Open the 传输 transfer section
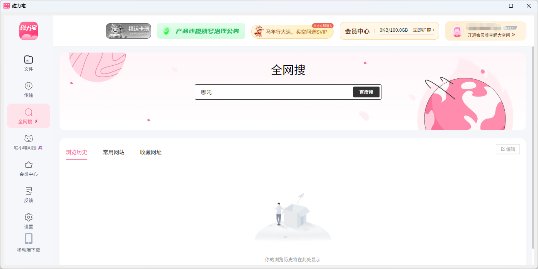This screenshot has height=269, width=538. pyautogui.click(x=29, y=90)
